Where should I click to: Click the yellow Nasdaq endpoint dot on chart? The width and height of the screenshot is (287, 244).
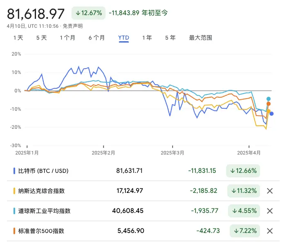tap(269, 111)
